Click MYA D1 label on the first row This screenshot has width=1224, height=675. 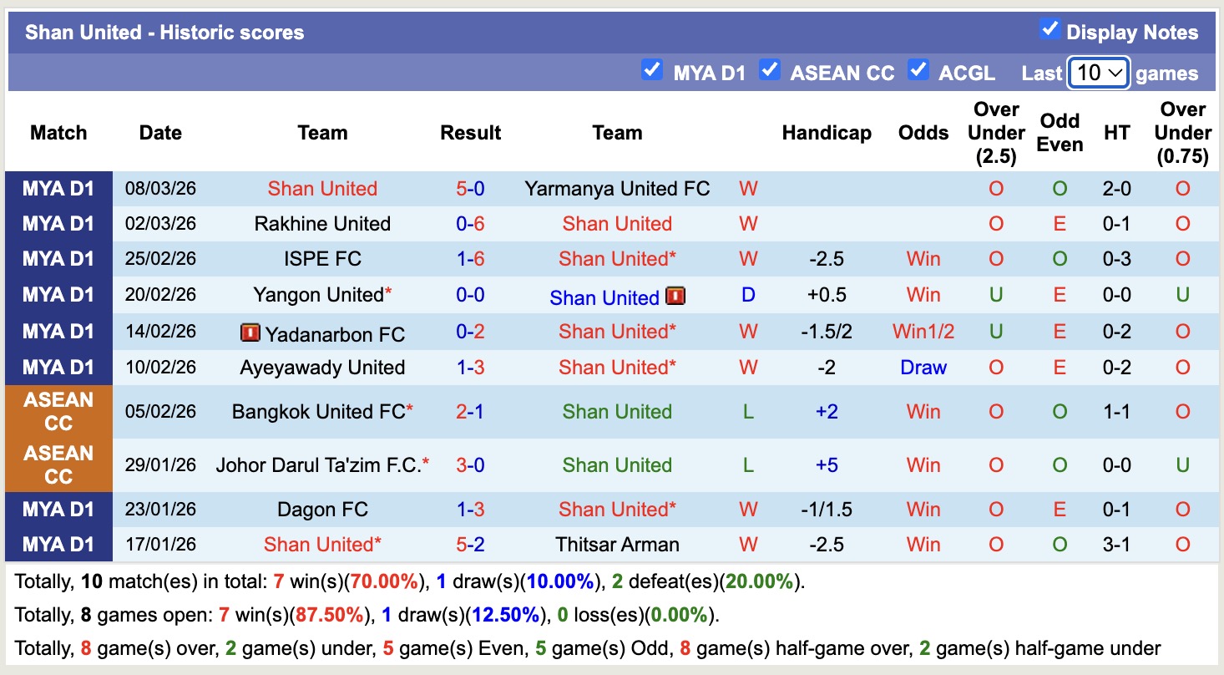(58, 188)
